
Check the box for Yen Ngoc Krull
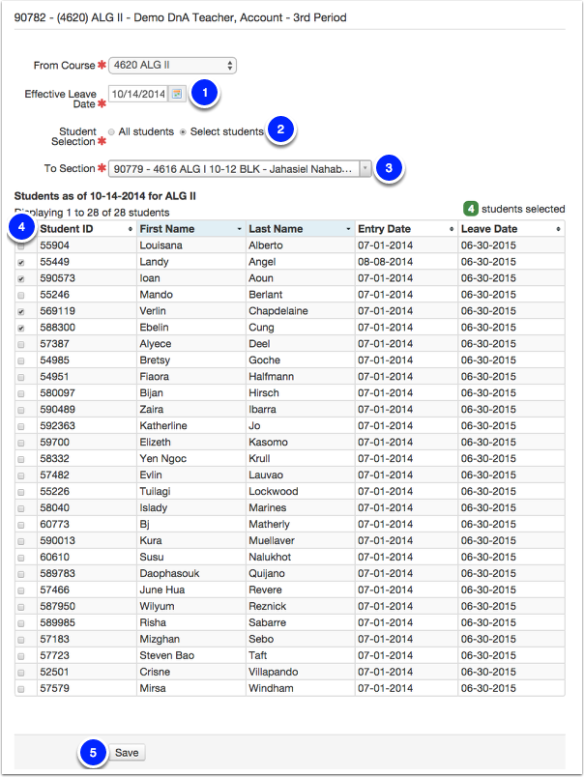(21, 459)
